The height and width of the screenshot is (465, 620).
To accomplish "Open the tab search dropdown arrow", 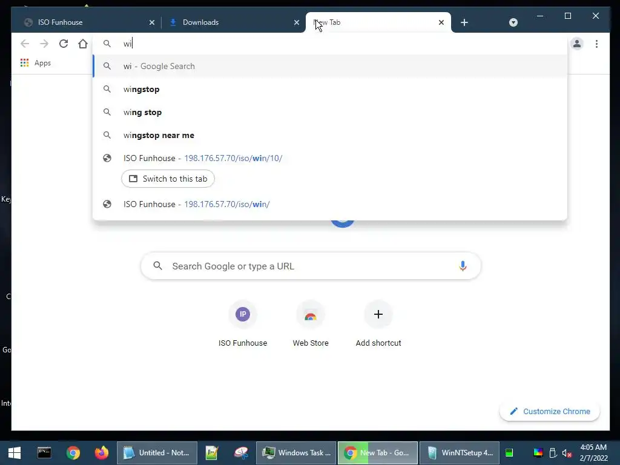I will (513, 22).
